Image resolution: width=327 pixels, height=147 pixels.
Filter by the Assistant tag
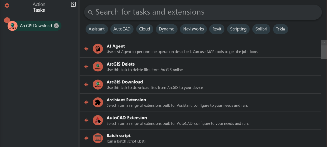pos(97,29)
